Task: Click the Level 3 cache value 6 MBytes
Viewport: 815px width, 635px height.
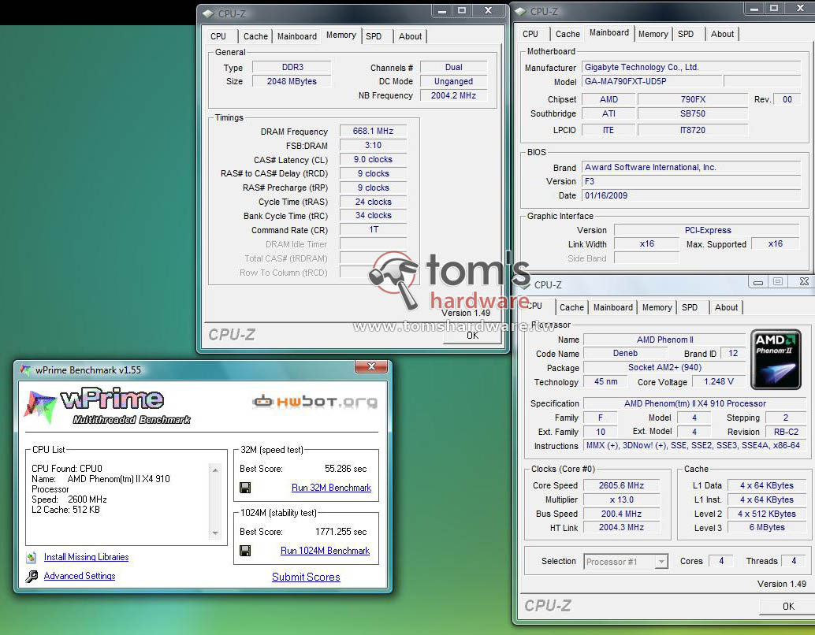Action: (767, 527)
